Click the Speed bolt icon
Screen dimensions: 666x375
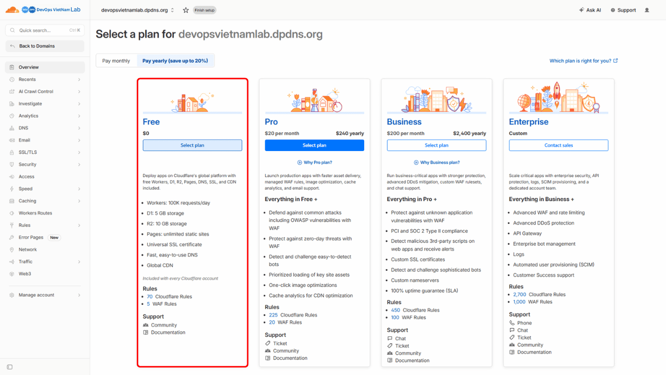12,189
